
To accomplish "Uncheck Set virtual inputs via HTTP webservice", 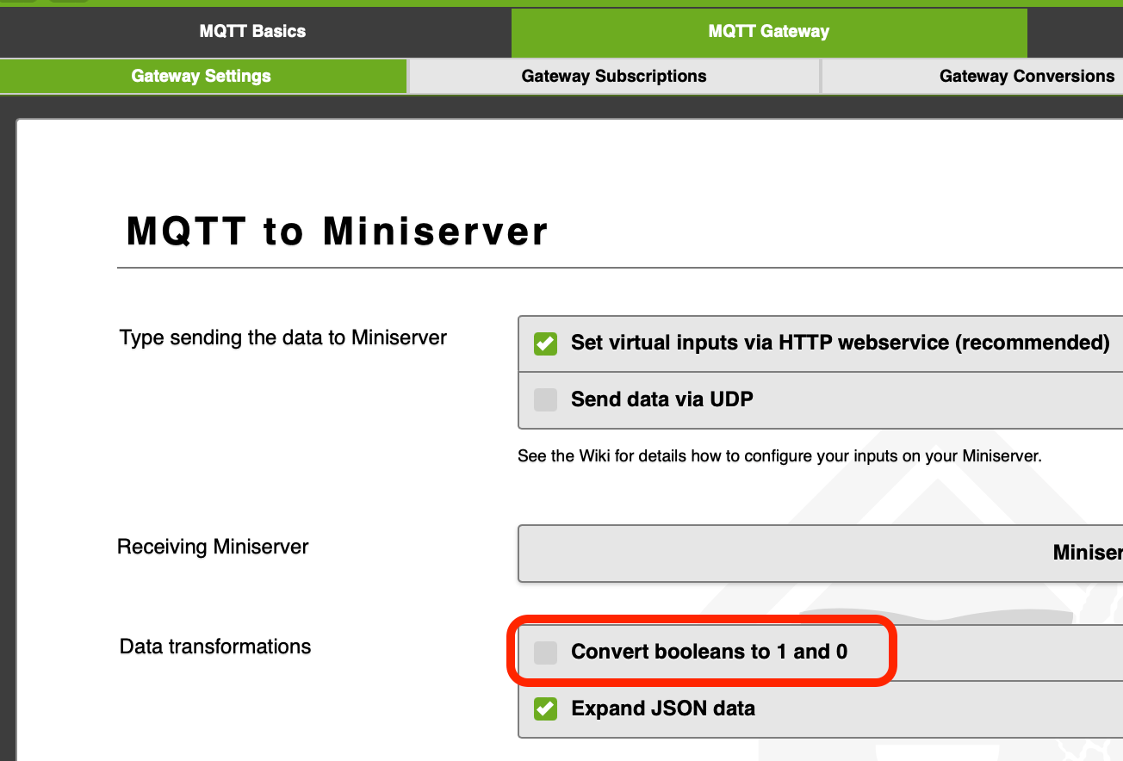I will point(545,343).
